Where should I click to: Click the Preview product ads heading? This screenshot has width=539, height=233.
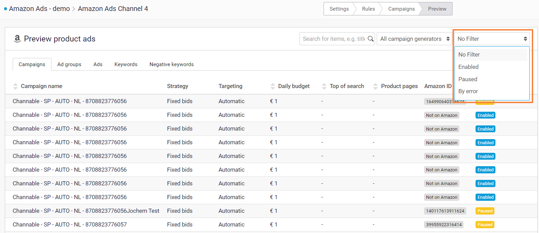point(60,39)
